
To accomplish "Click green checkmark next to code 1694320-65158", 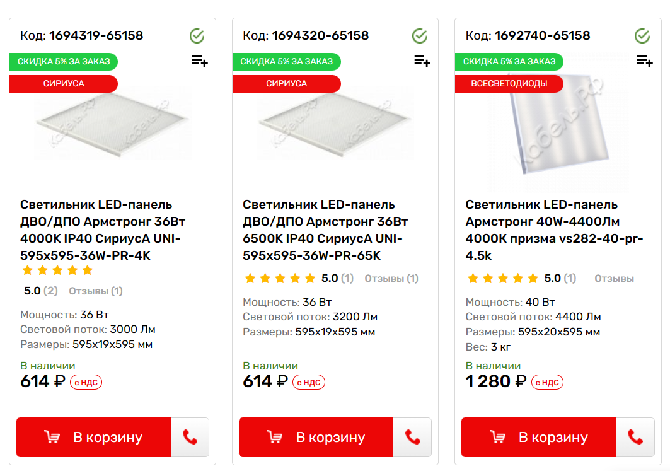I will (420, 36).
